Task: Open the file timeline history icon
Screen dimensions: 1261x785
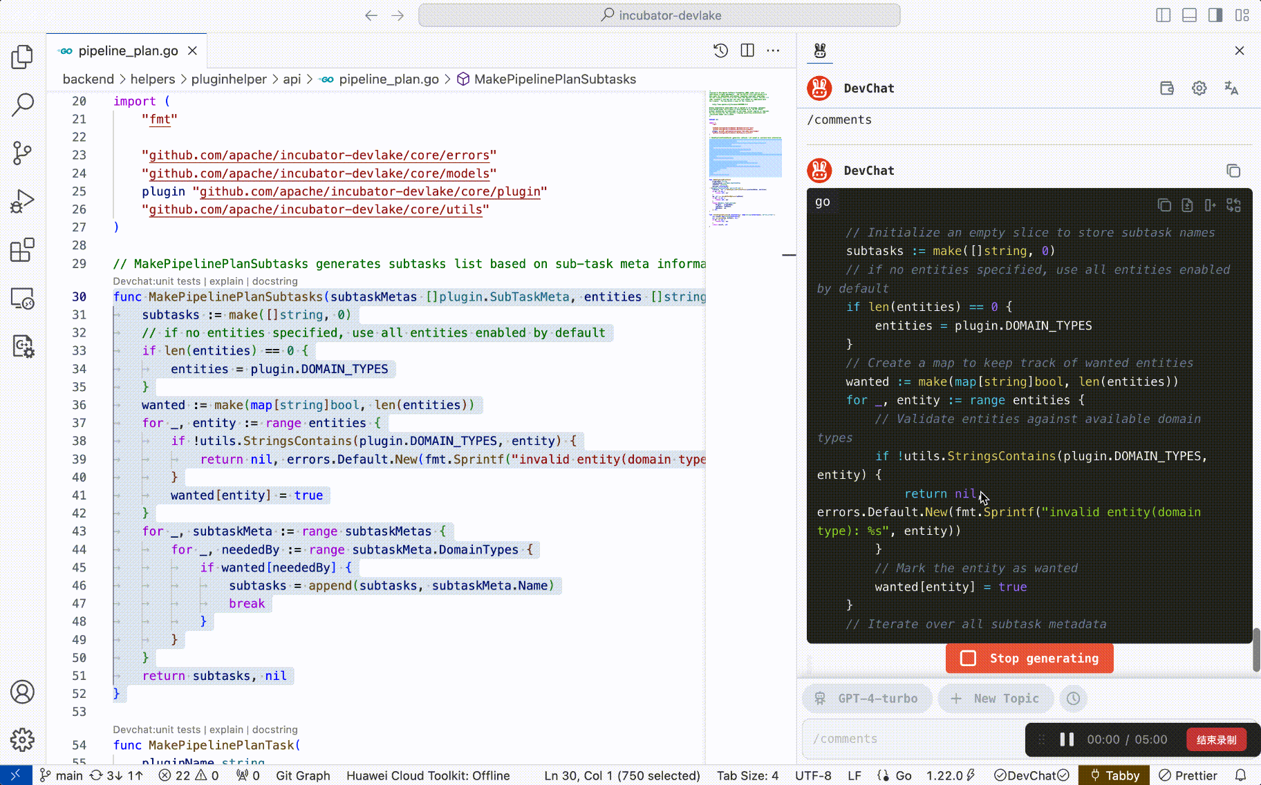Action: (720, 50)
